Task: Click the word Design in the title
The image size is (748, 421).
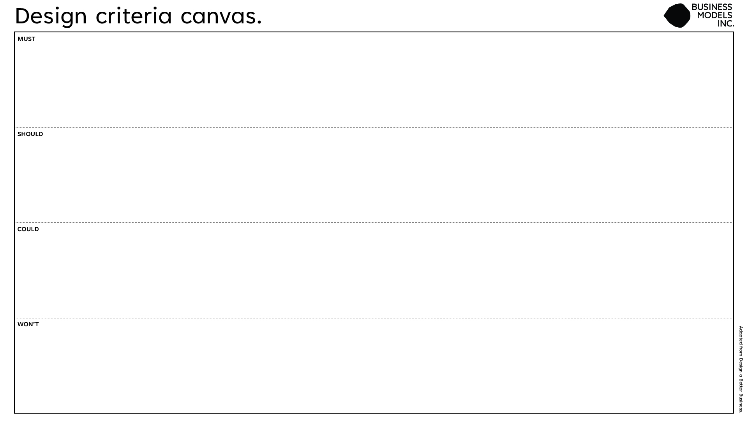Action: coord(51,16)
